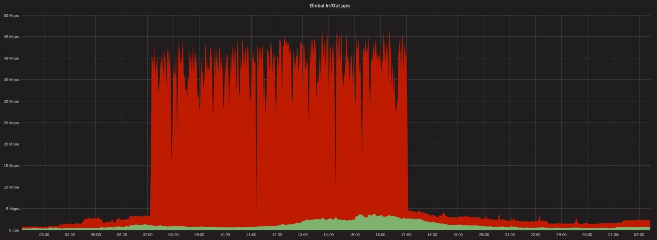The height and width of the screenshot is (240, 657).
Task: Click the 04:00 time axis label
Action: 70,235
